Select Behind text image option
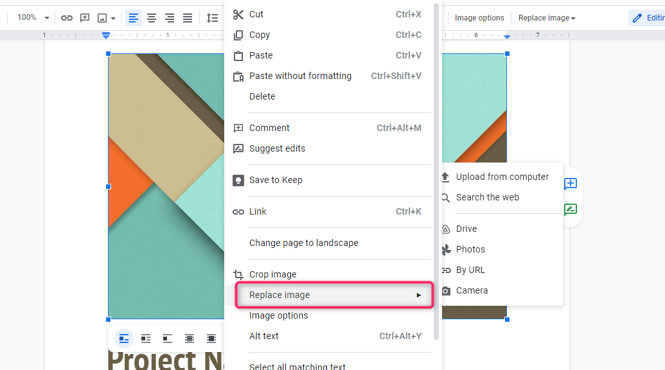 coord(190,339)
